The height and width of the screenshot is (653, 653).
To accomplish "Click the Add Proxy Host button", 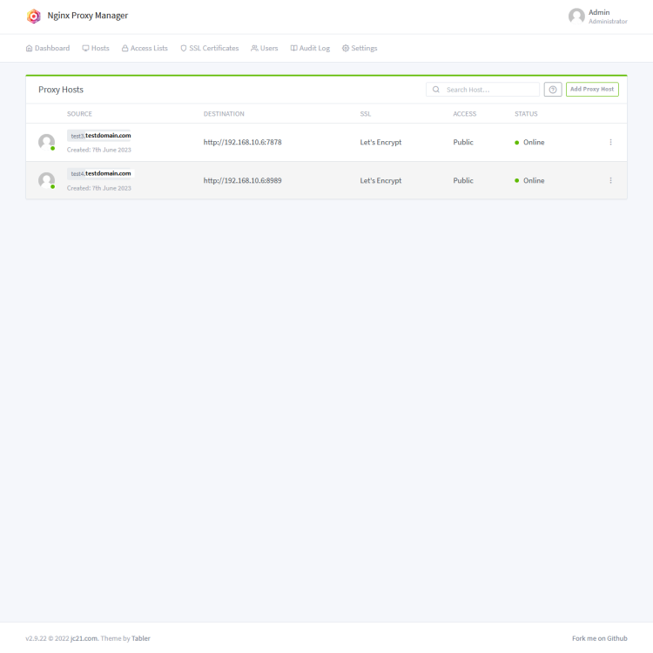I will pyautogui.click(x=592, y=89).
